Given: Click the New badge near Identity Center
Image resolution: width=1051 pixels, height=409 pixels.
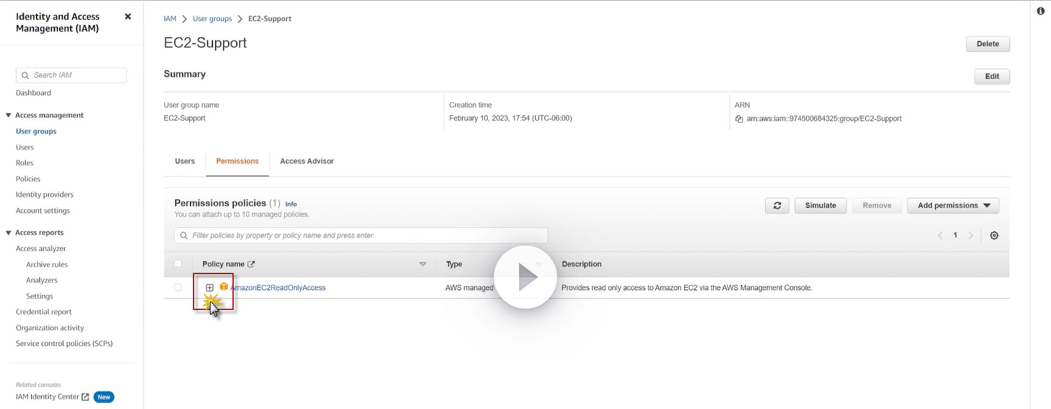Looking at the screenshot, I should [104, 397].
